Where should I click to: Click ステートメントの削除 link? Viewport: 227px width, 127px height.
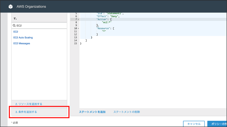pos(127,112)
